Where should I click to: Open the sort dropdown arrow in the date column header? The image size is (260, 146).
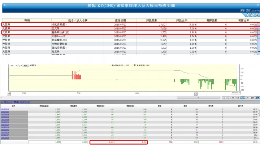[27, 106]
